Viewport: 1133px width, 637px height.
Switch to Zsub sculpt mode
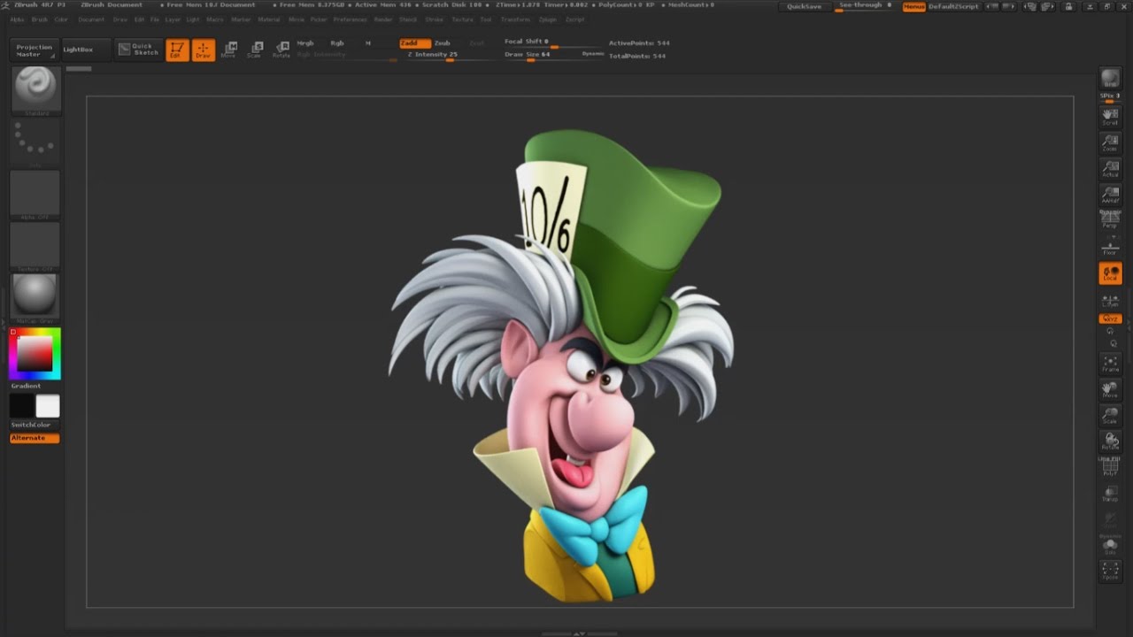point(443,43)
